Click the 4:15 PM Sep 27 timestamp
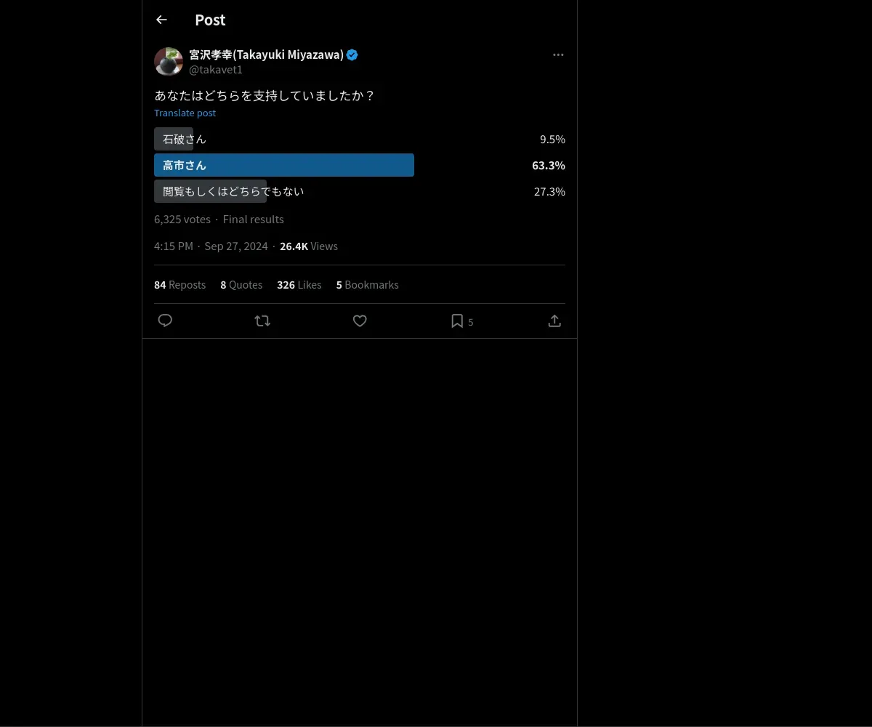 (211, 246)
